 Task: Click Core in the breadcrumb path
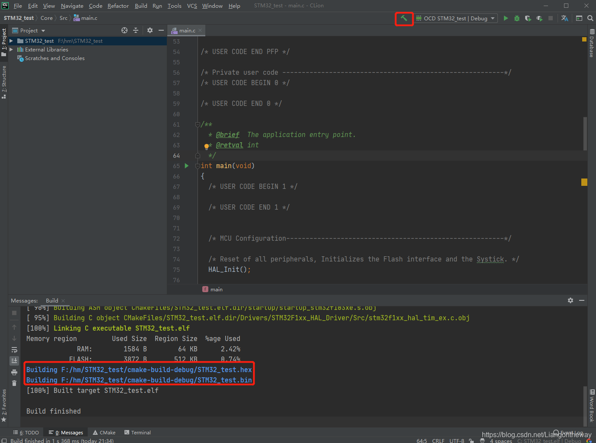coord(47,18)
